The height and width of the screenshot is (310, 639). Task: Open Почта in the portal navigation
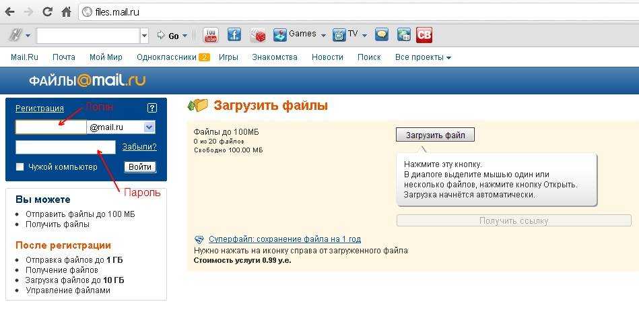click(64, 57)
